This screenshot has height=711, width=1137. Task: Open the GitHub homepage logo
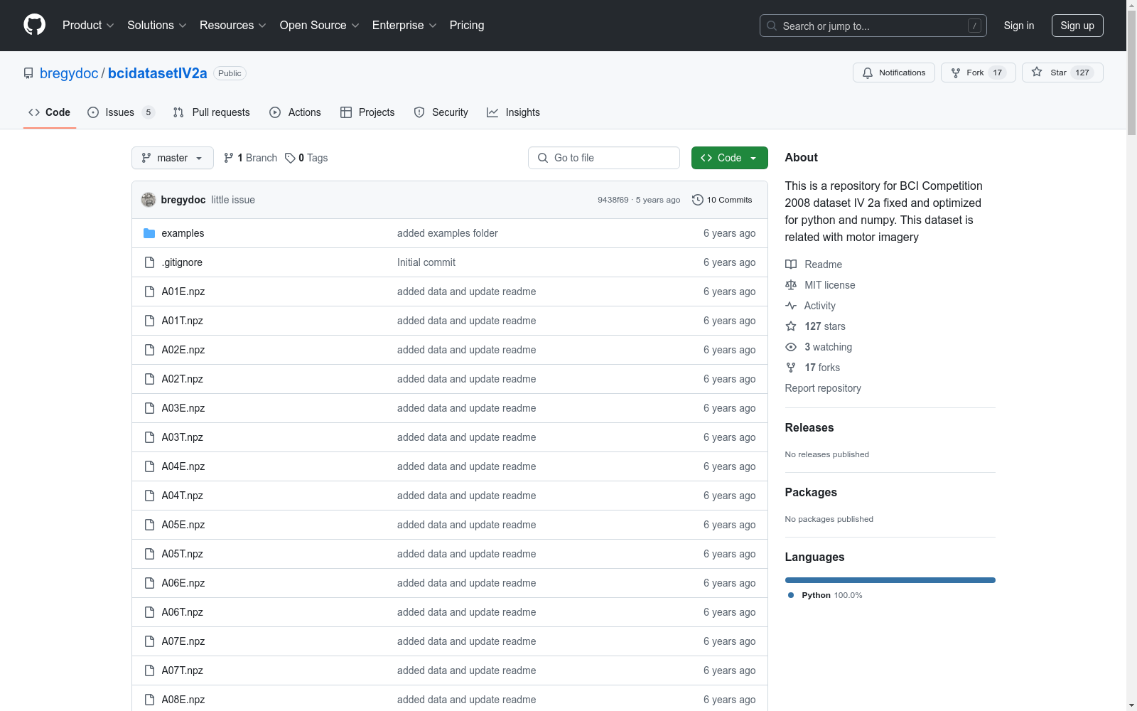[x=34, y=25]
